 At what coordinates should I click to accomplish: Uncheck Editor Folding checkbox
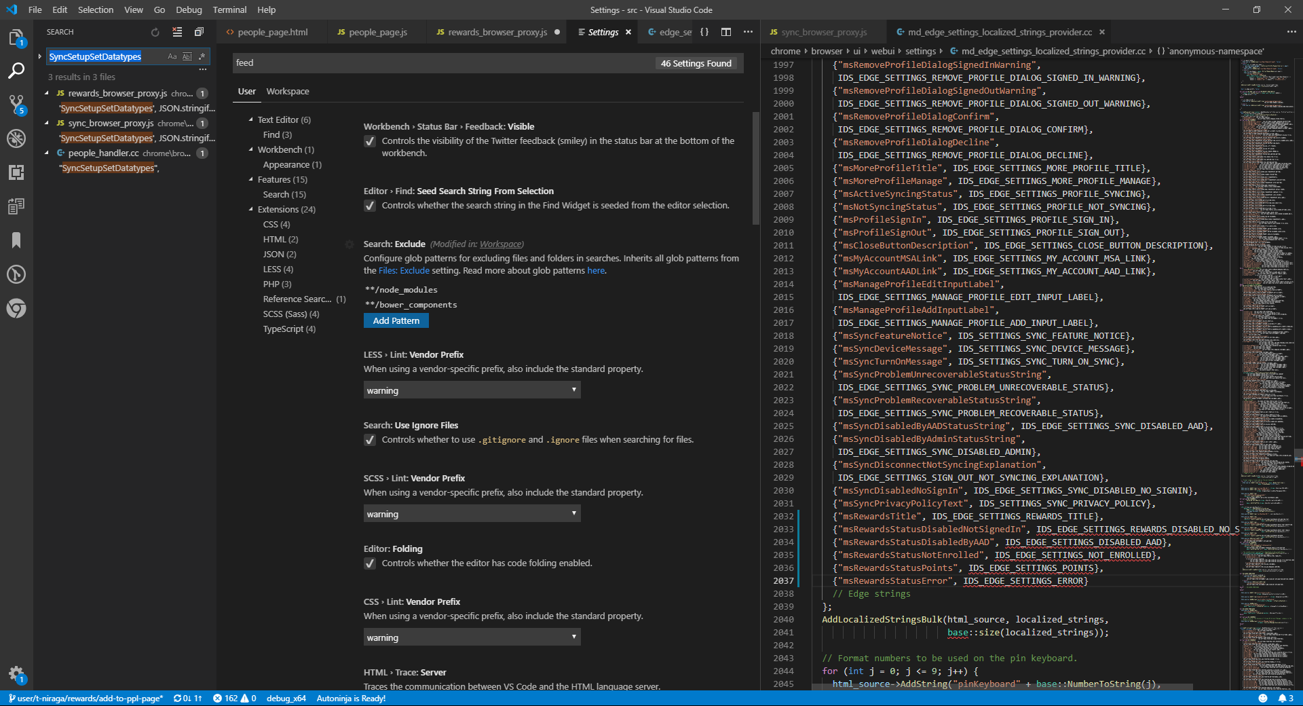pos(370,563)
